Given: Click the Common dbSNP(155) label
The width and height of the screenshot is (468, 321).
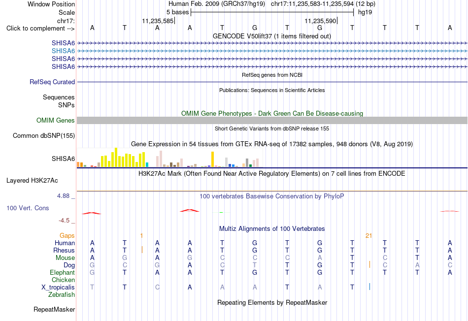Looking at the screenshot, I should point(44,136).
